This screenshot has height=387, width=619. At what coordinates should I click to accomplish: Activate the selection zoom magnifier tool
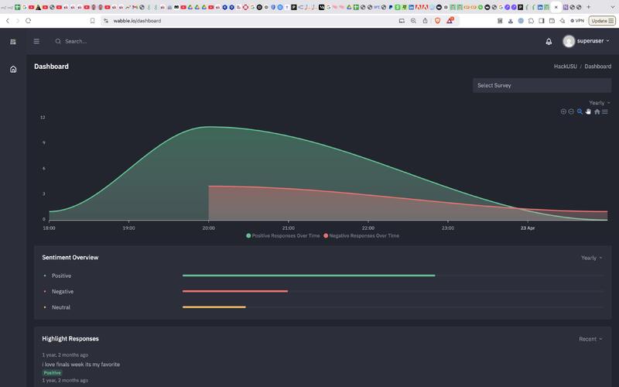pos(580,111)
